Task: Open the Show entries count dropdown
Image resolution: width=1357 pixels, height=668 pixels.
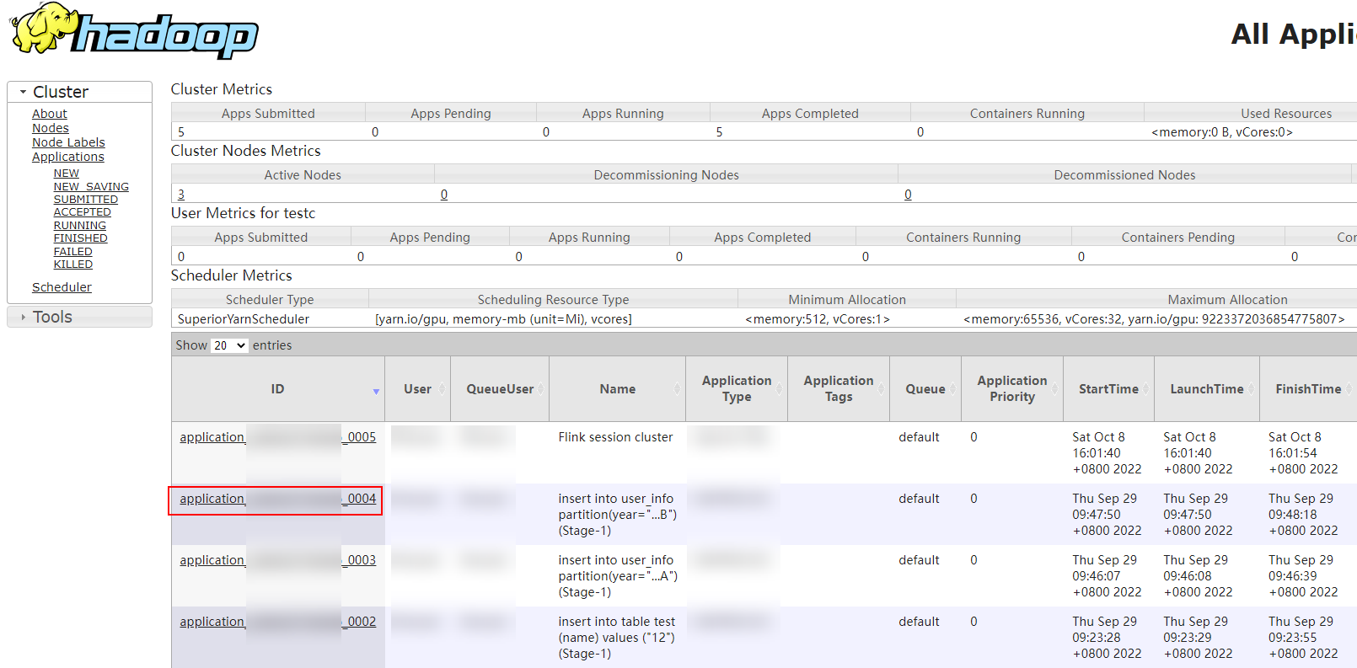Action: point(228,345)
